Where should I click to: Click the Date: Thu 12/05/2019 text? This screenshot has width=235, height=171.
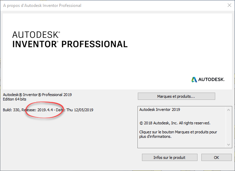(75, 110)
